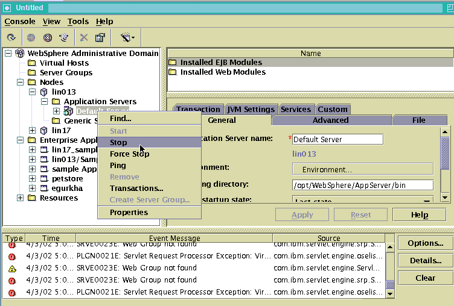Expand the lin17 node branch
454x306 pixels.
(32, 130)
